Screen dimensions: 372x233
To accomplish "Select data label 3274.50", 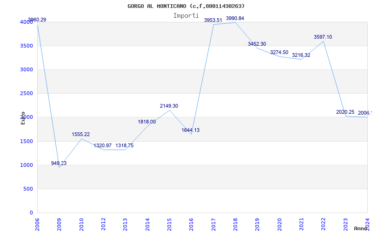I will (279, 52).
